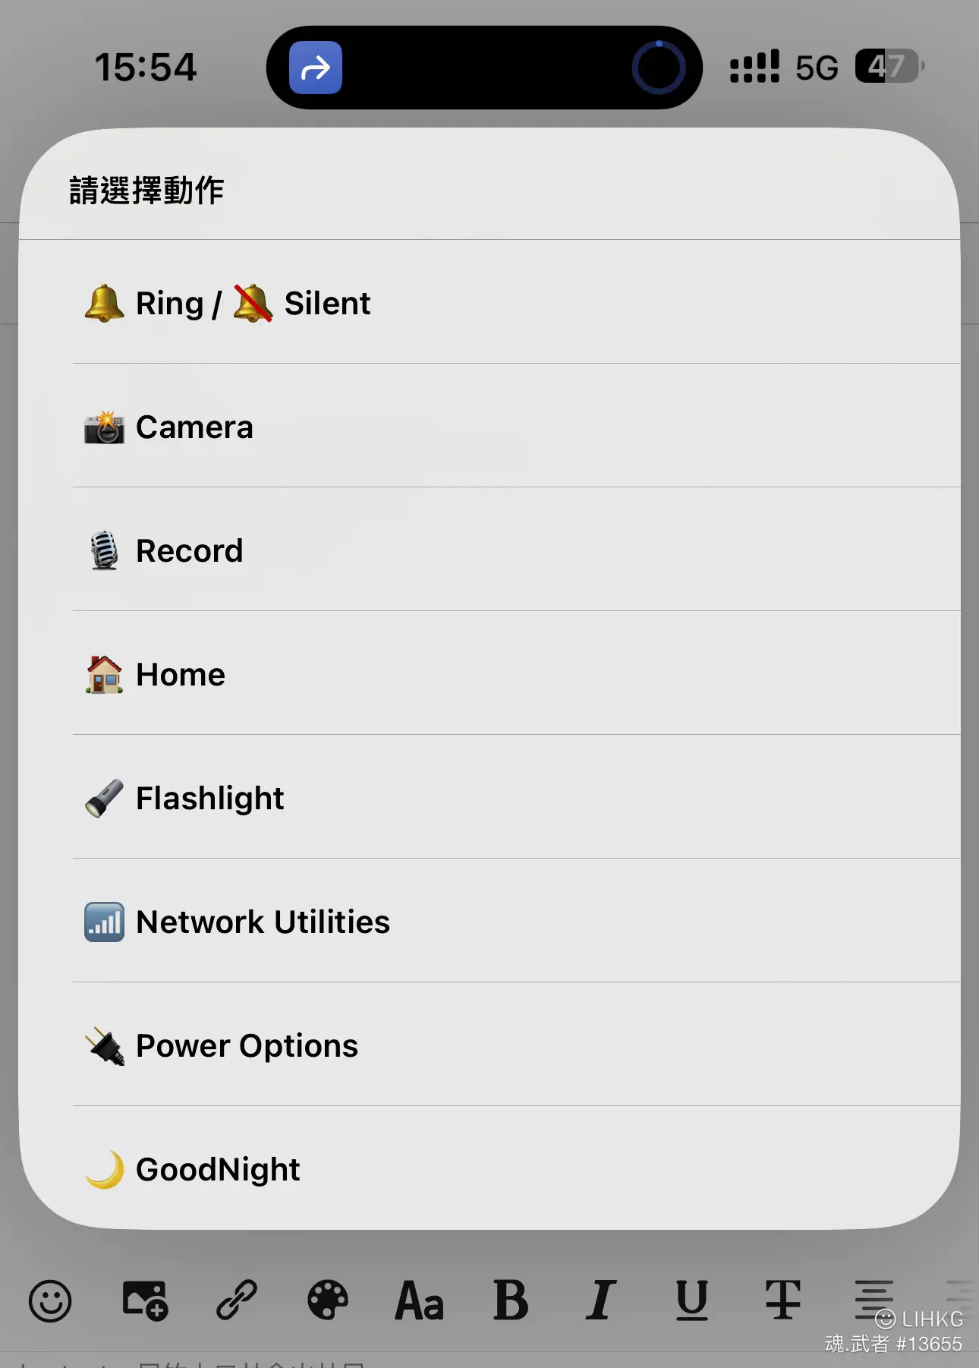The width and height of the screenshot is (979, 1368).
Task: Open Power Options
Action: 489,1045
